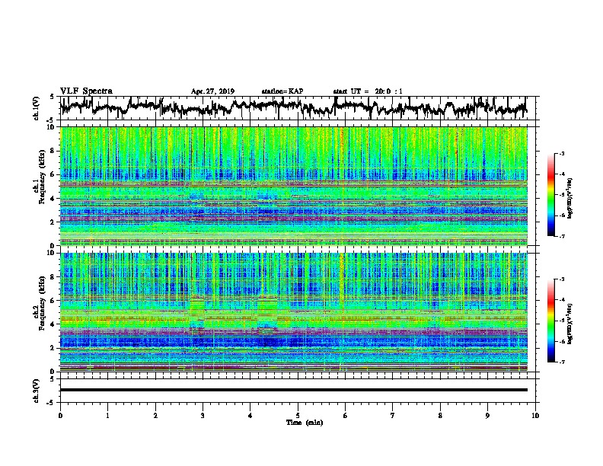Click the "4" kHz tick on ch.1 frequency axis
This screenshot has width=603, height=466.
tap(53, 199)
